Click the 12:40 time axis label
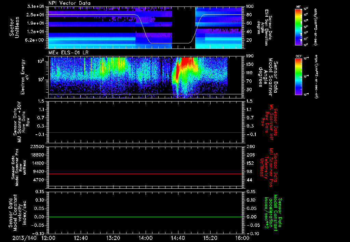The width and height of the screenshot is (350, 242). 81,238
